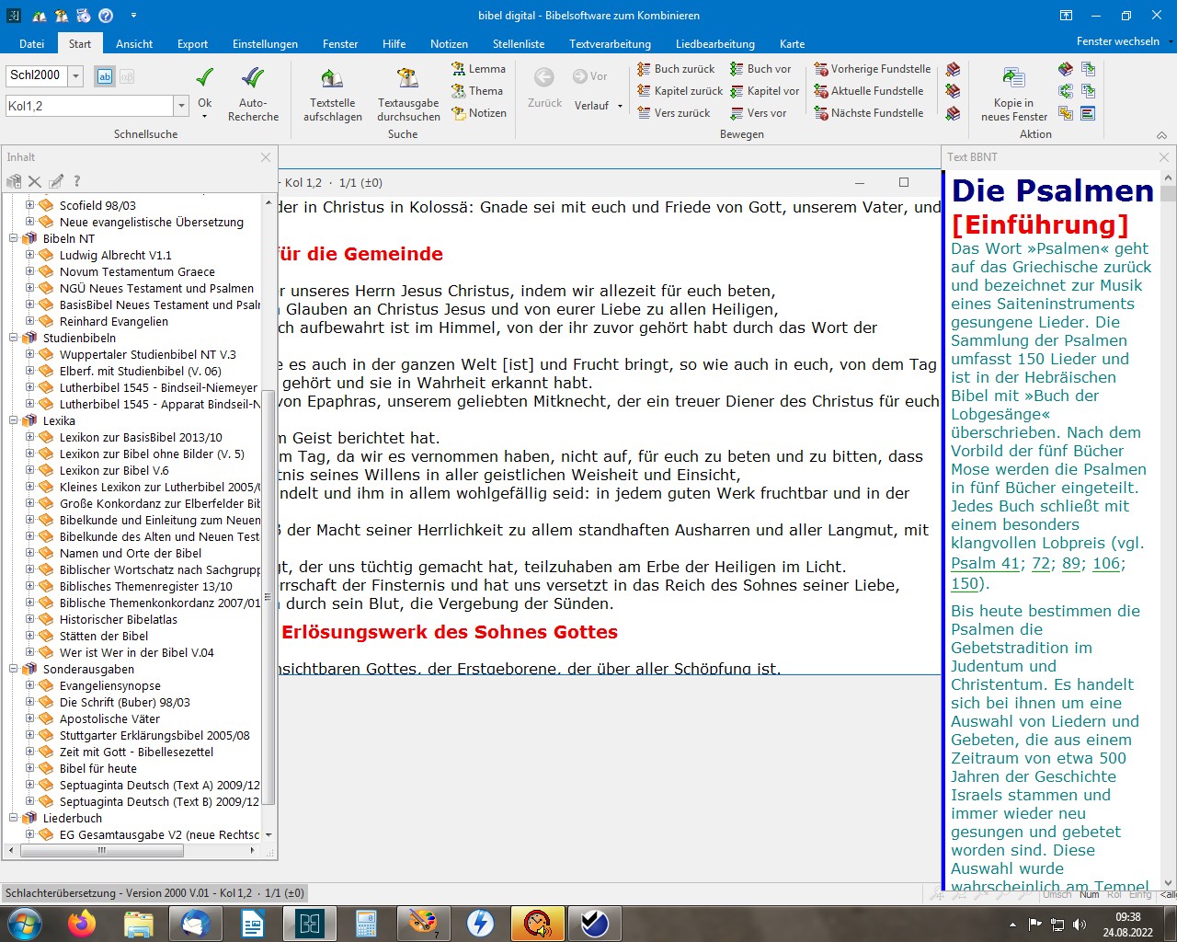1177x942 pixels.
Task: Go to Kapitel vor
Action: (x=764, y=91)
